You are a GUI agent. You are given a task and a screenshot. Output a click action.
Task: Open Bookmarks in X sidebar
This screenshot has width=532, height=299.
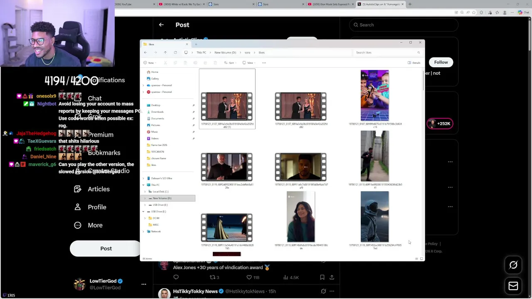pos(104,153)
